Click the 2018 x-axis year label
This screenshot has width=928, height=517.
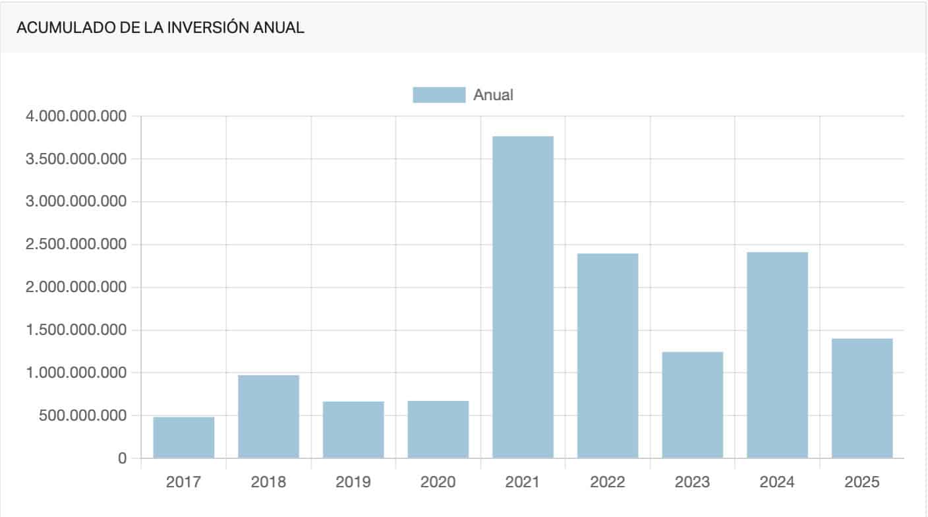click(268, 482)
